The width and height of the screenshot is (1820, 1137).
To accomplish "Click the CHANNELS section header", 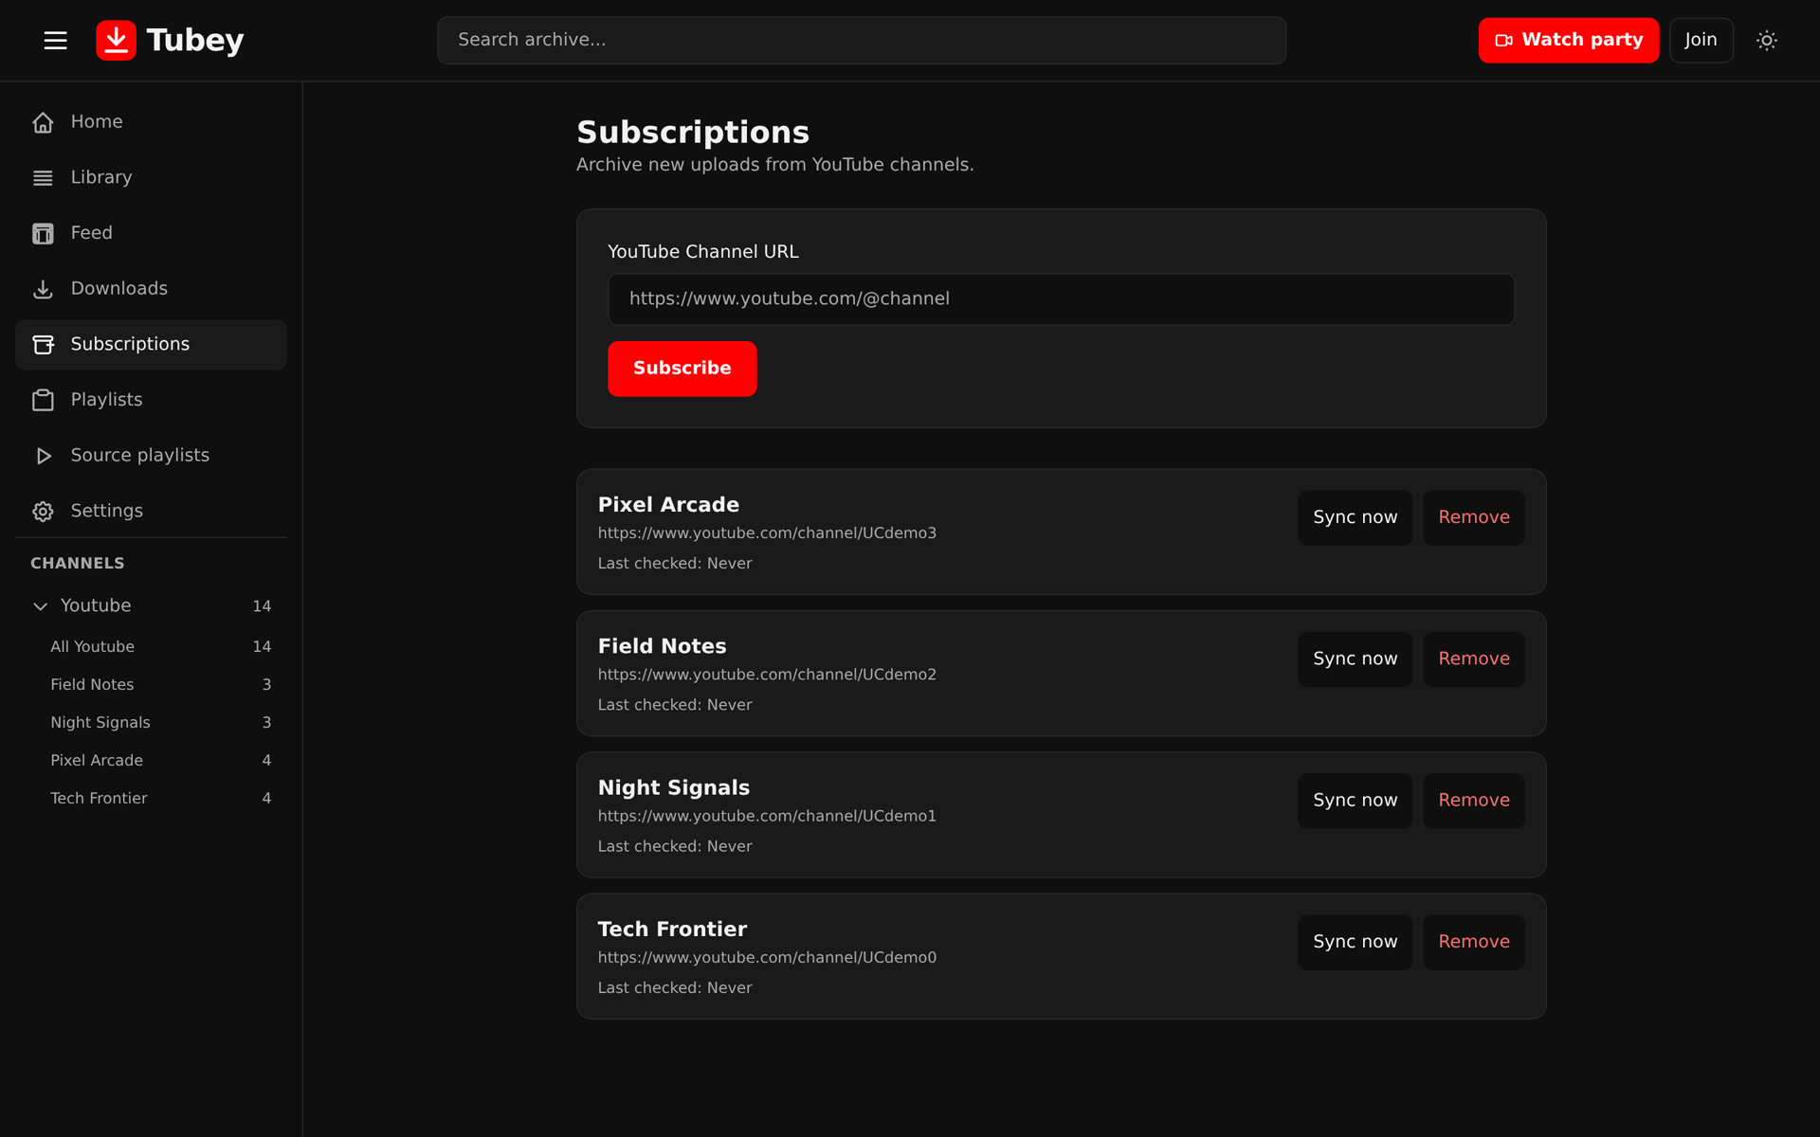I will coord(78,564).
